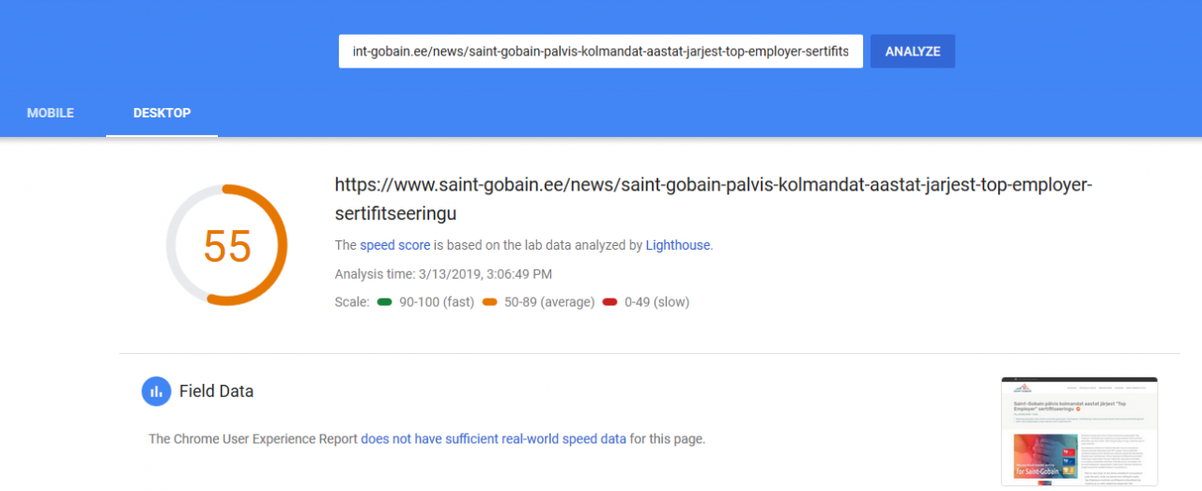Select the DESKTOP tab

point(162,113)
